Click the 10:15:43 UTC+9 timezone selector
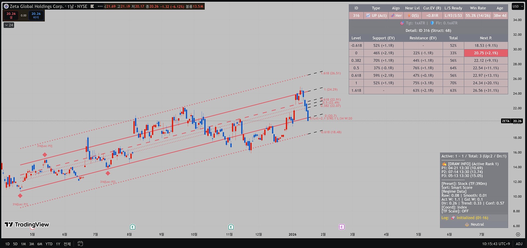The width and height of the screenshot is (527, 248). [496, 244]
